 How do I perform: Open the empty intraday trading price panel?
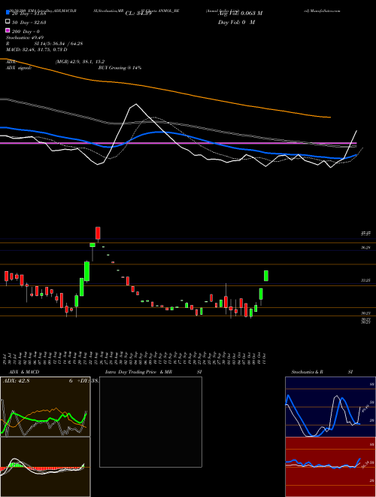pyautogui.click(x=150, y=422)
